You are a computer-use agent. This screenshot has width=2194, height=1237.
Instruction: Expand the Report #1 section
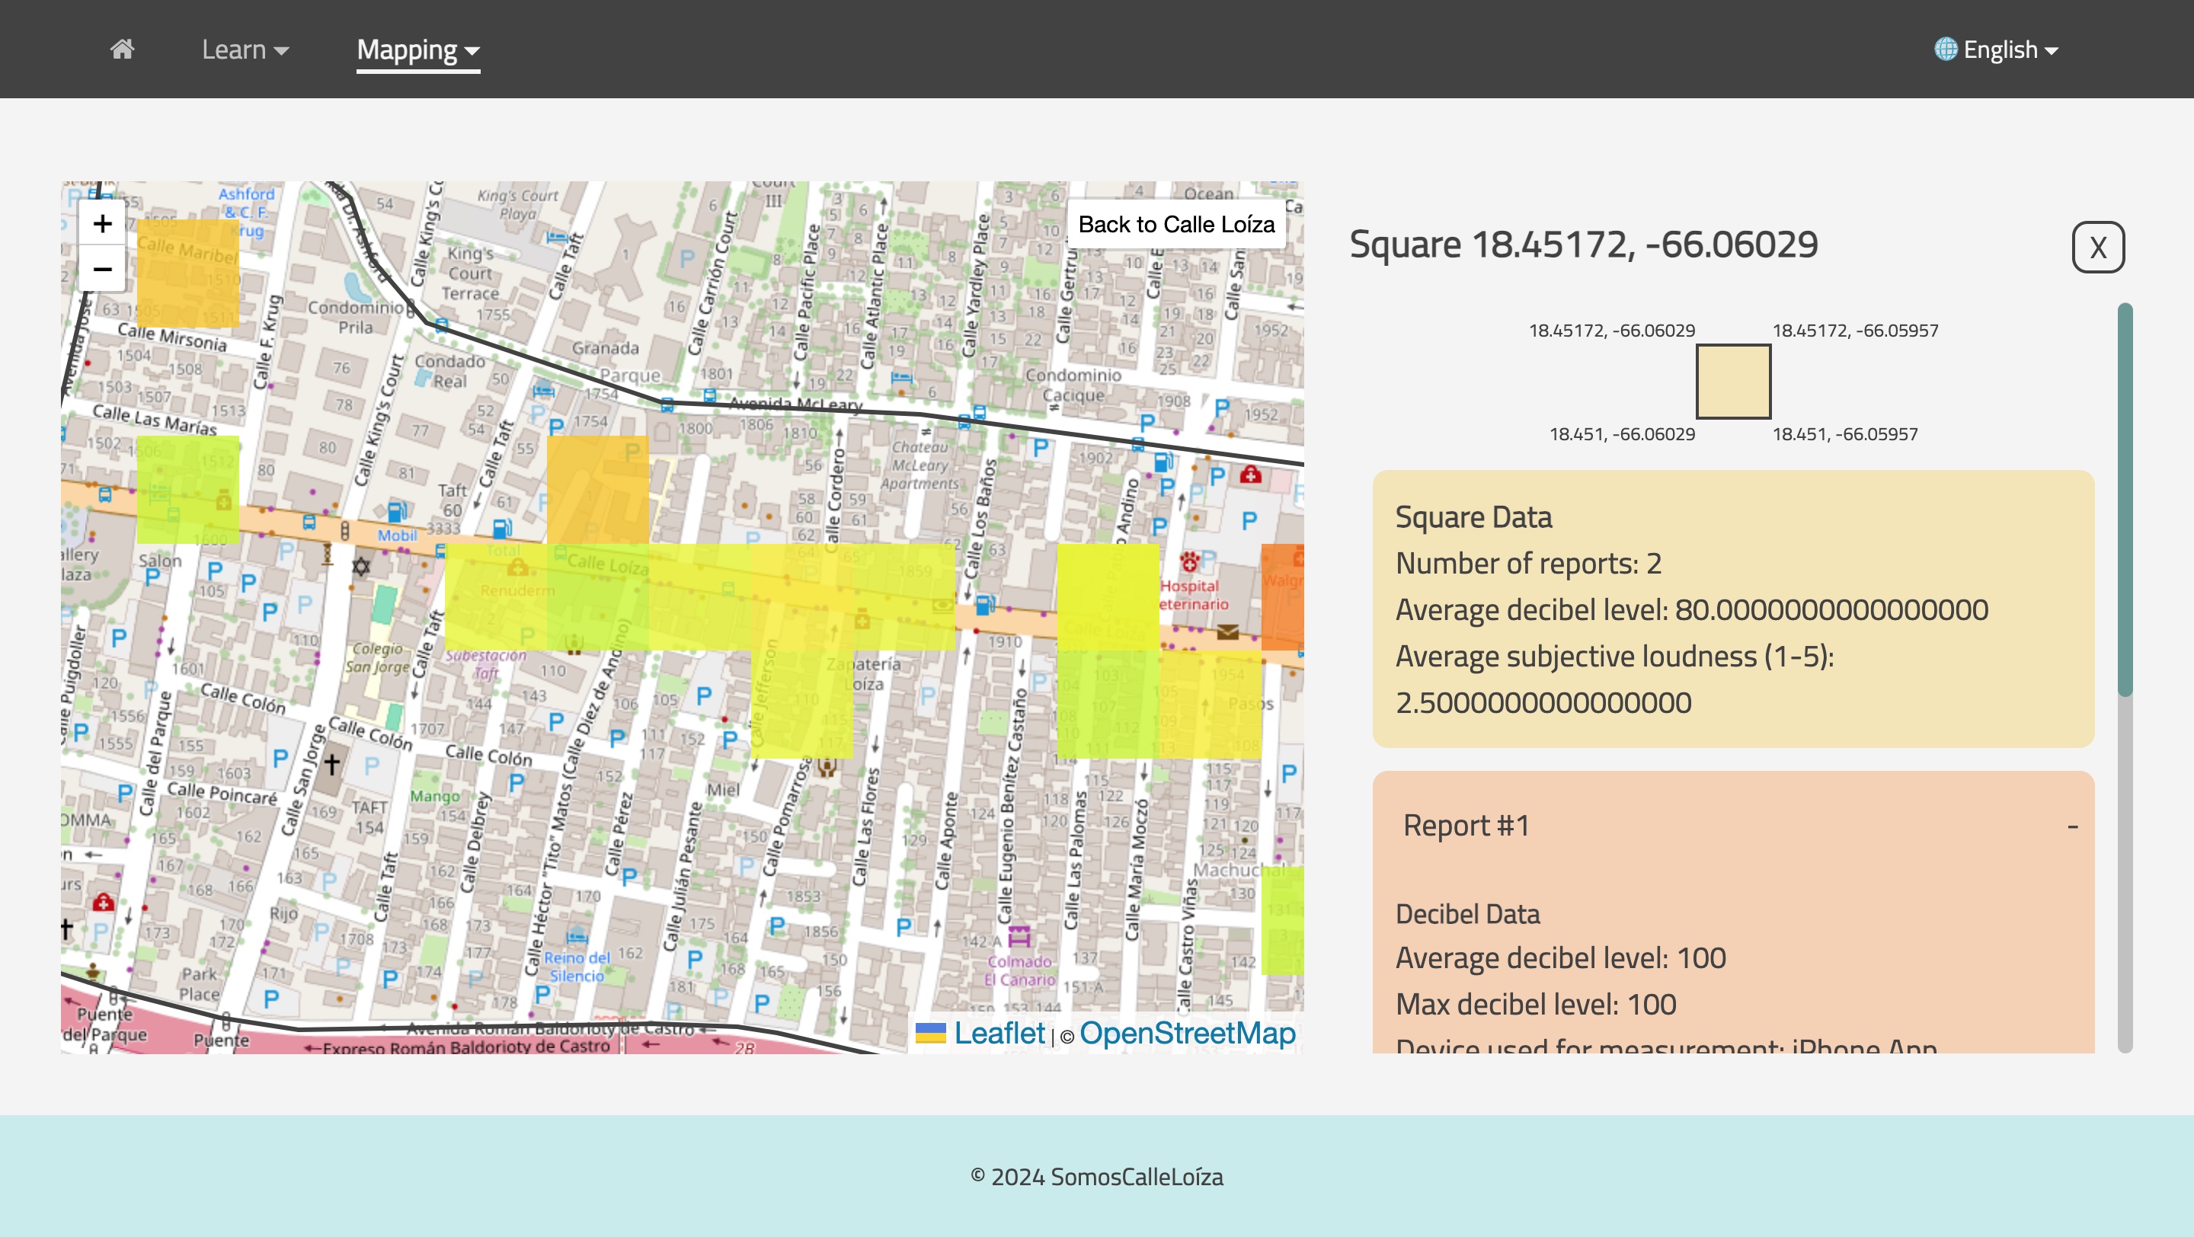point(1733,824)
